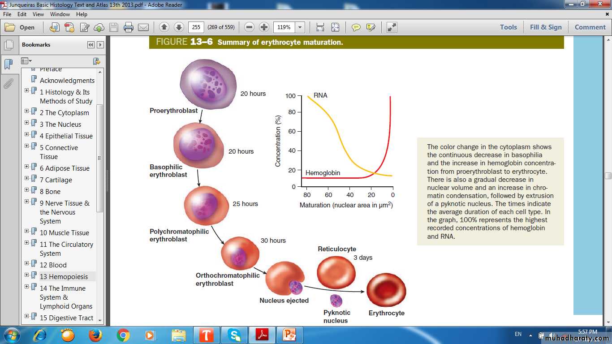Open PowerPoint from the taskbar
This screenshot has height=344, width=612.
[289, 335]
